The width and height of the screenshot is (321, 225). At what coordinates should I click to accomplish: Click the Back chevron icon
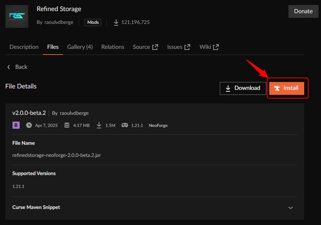[x=9, y=67]
